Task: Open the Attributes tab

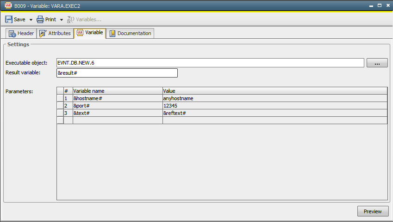Action: pyautogui.click(x=55, y=33)
